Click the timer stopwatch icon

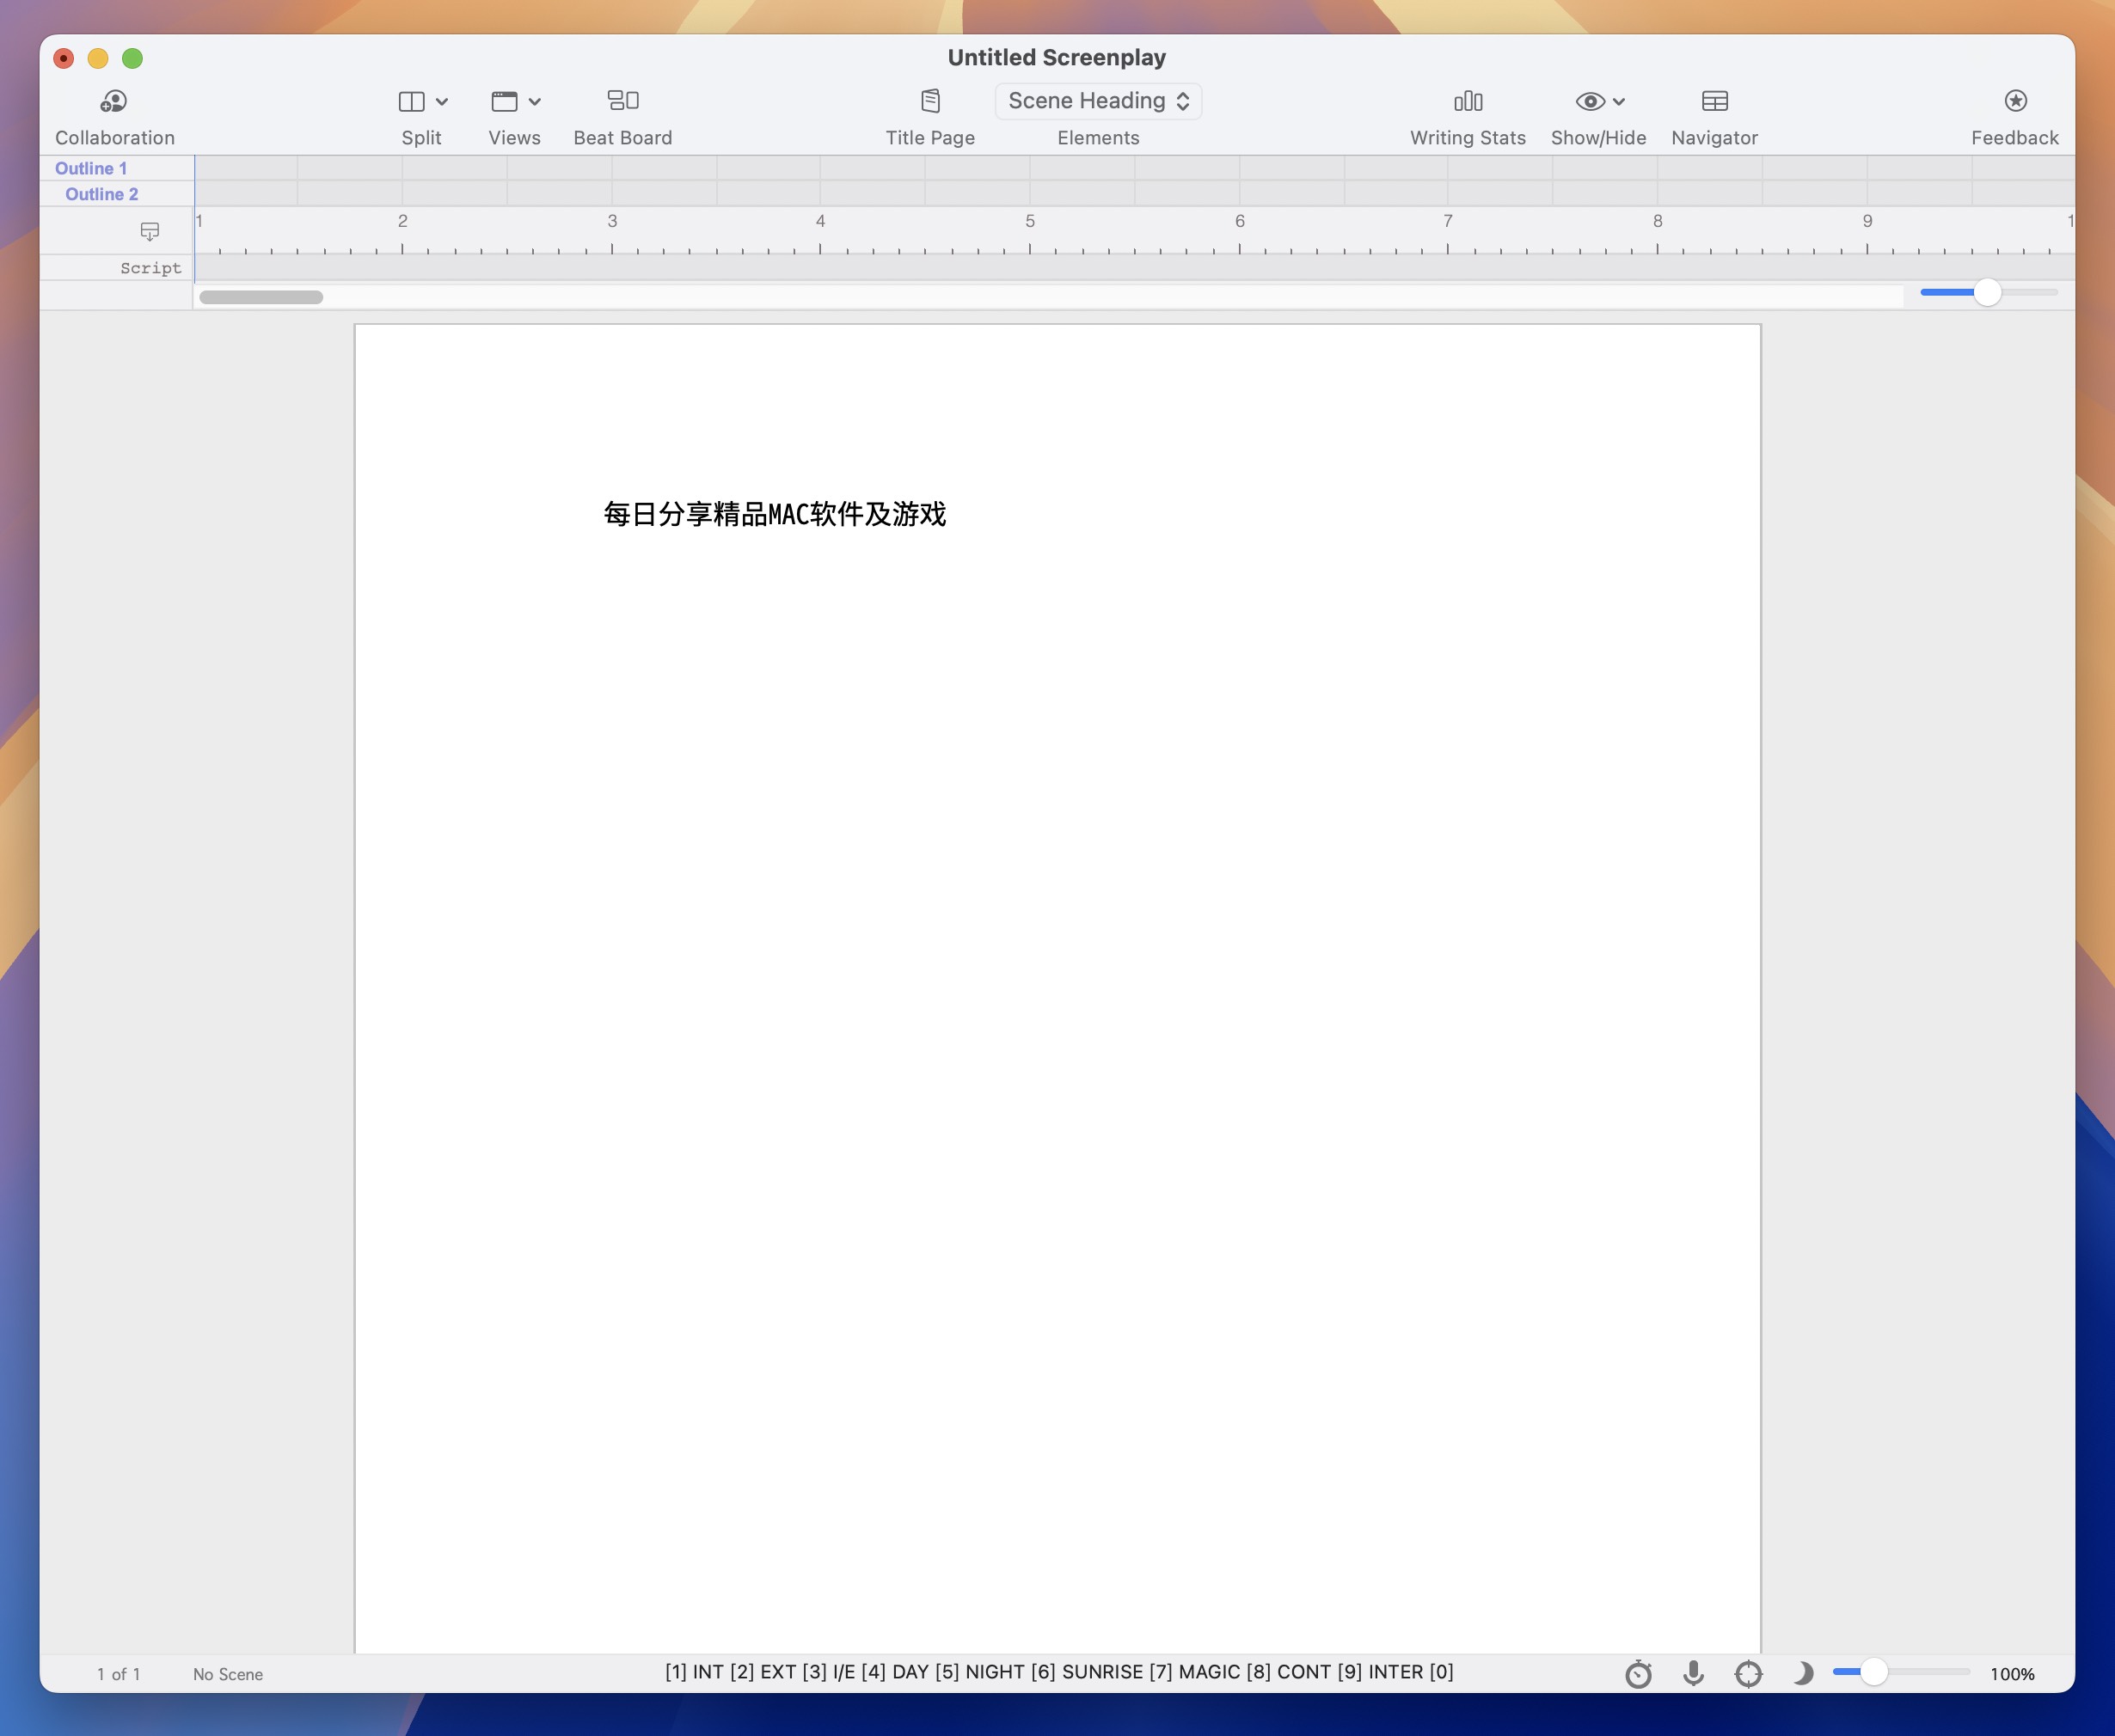coord(1638,1673)
